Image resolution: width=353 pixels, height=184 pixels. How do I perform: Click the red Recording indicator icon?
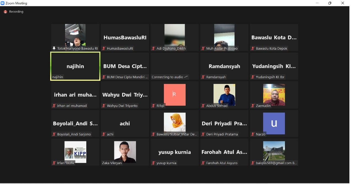5,12
